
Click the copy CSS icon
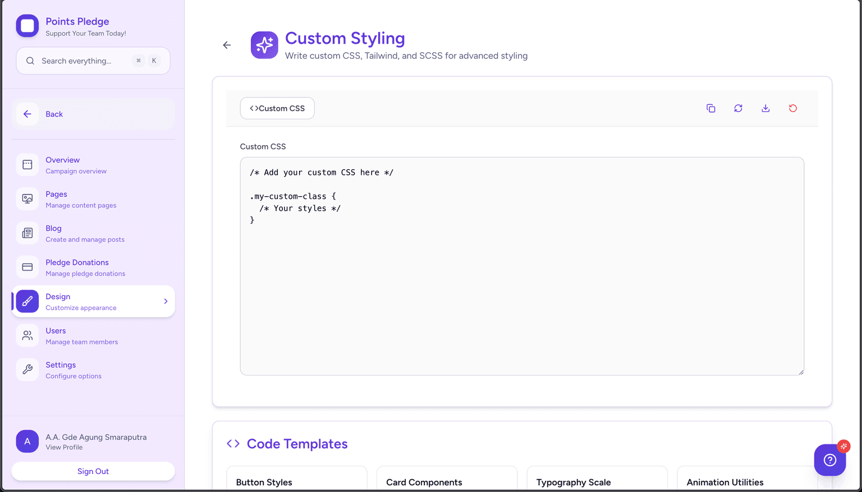710,108
